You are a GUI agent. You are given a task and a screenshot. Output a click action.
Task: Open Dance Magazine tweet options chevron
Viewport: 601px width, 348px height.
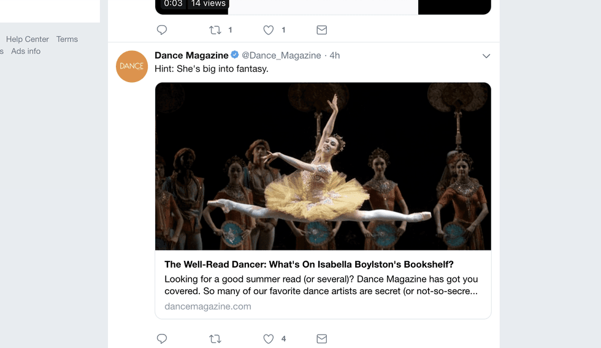[x=486, y=56]
